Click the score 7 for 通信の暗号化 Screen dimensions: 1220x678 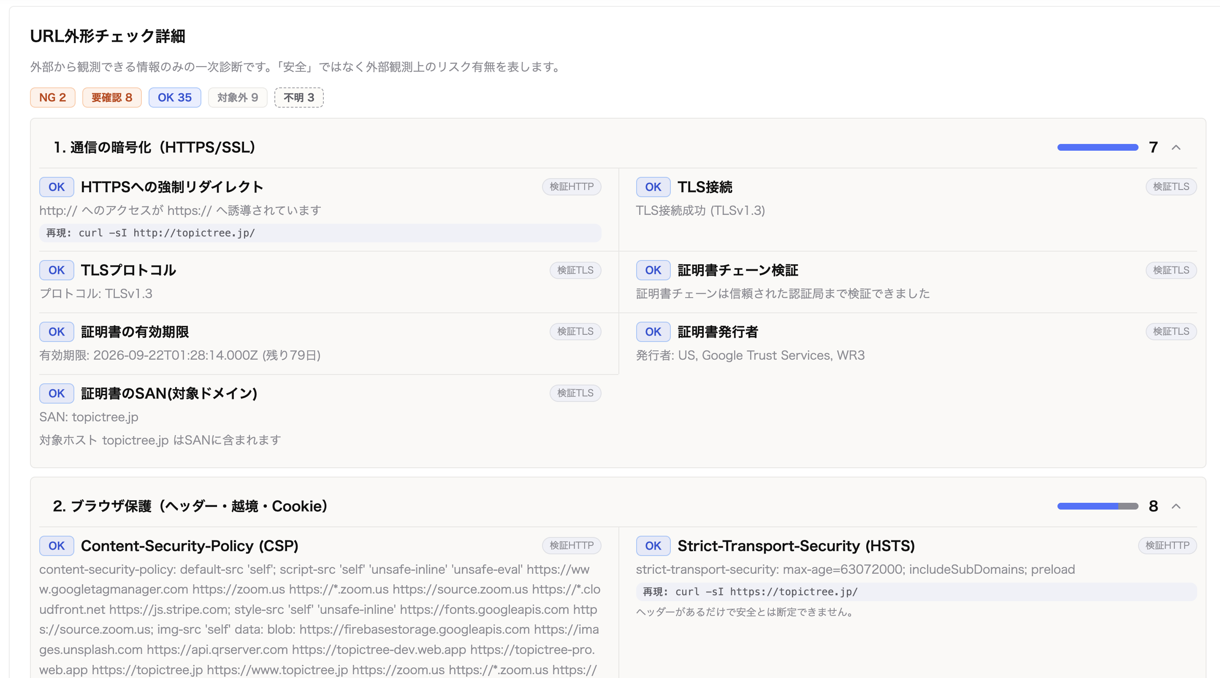(x=1153, y=148)
